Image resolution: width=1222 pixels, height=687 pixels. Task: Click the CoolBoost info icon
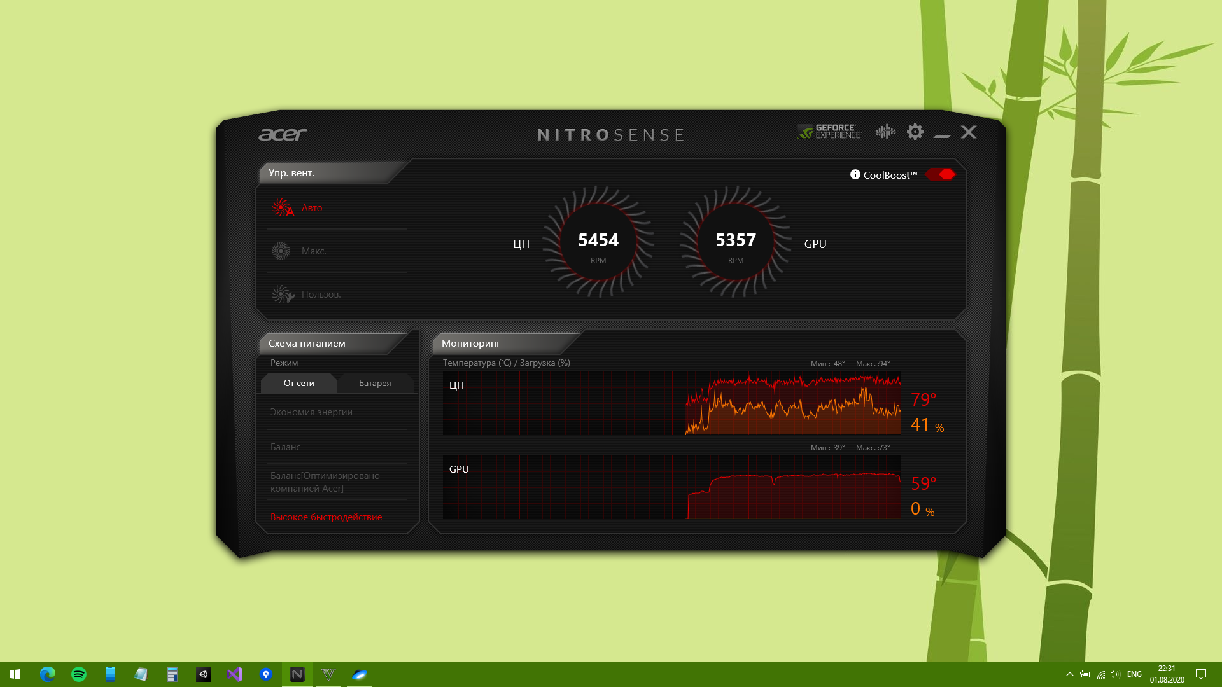coord(855,174)
